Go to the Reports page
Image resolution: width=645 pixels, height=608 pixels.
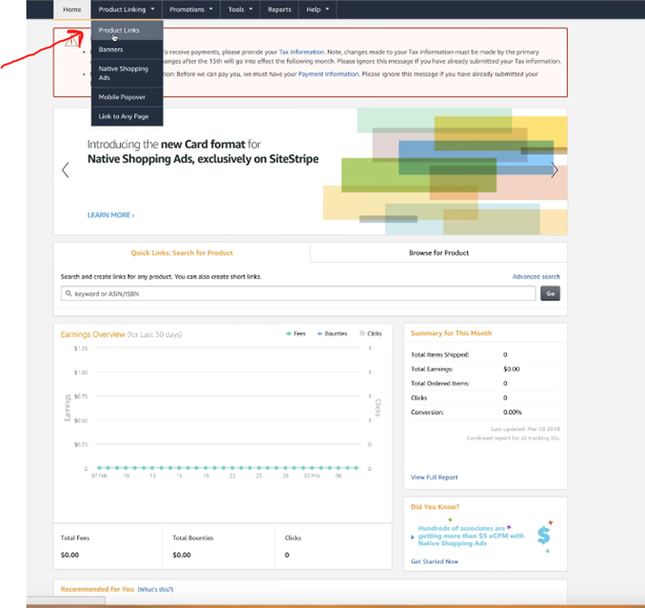[x=280, y=10]
